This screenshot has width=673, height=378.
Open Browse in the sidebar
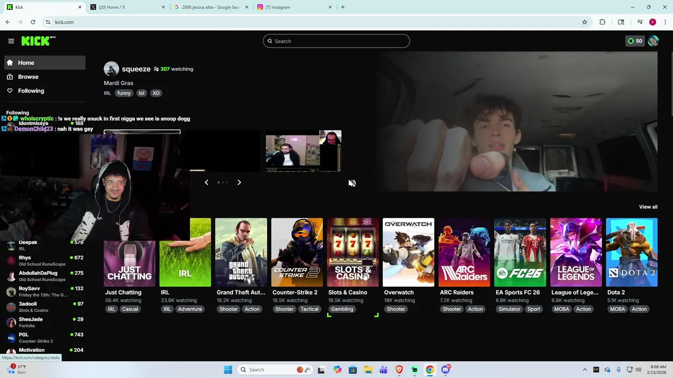click(x=45, y=77)
